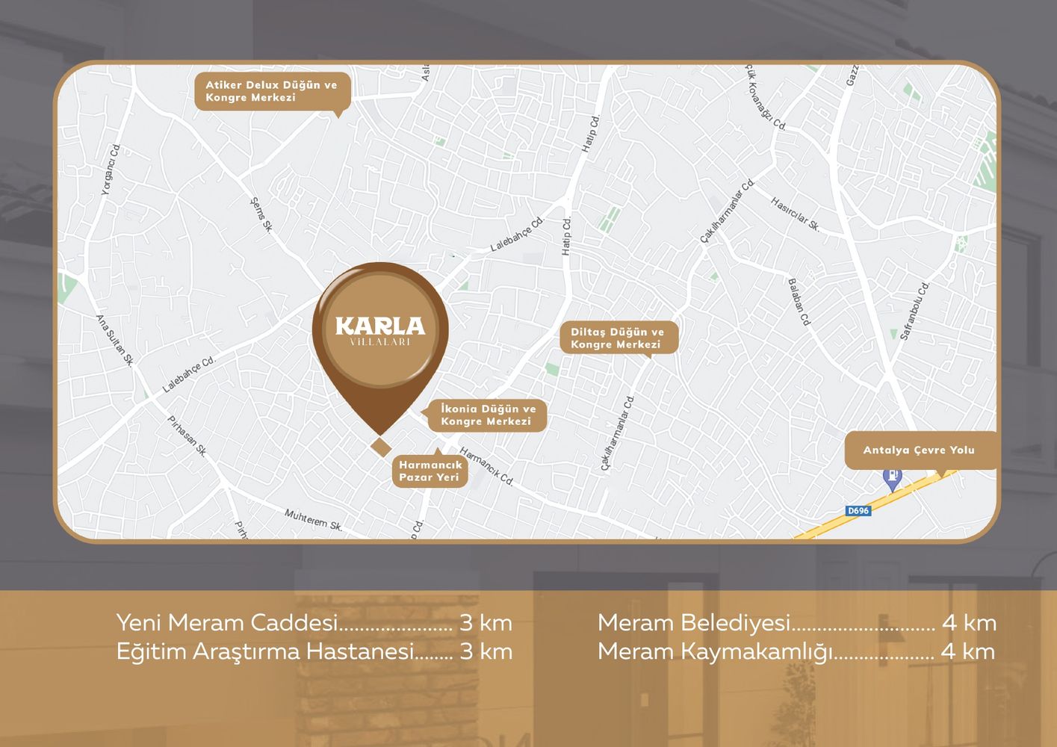The image size is (1057, 747).
Task: Click the Meram Belediyesi distance entry
Action: [x=796, y=622]
